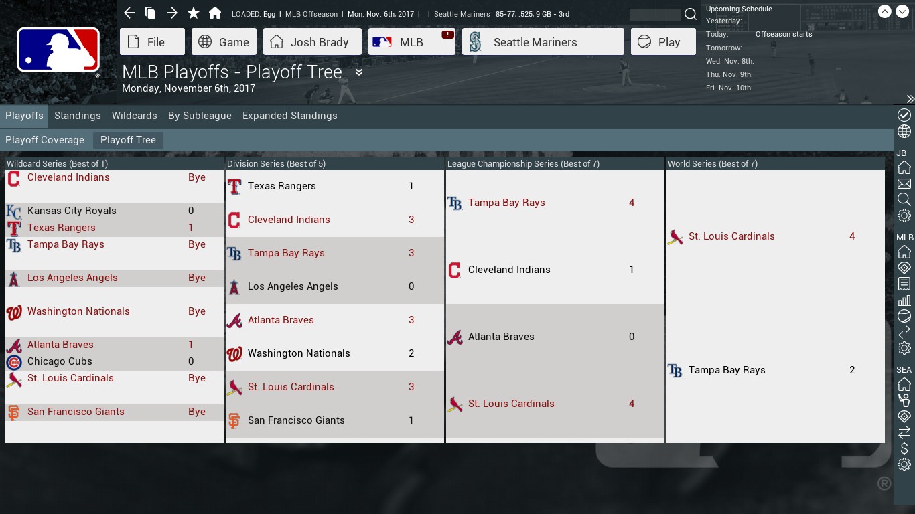Open the Play menu

(663, 41)
